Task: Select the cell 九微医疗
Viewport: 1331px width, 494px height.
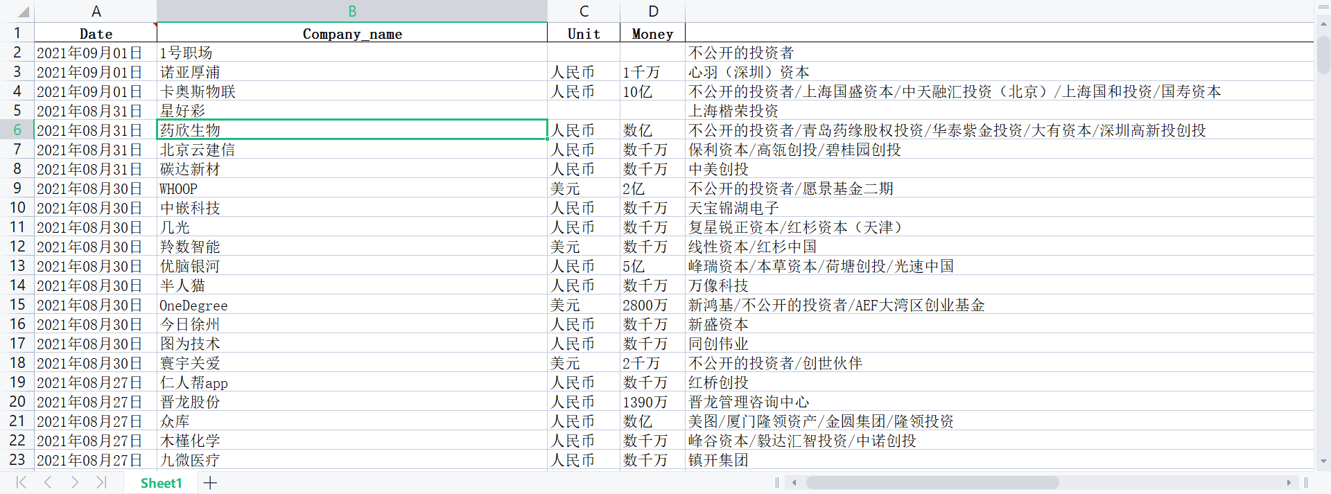Action: [352, 459]
